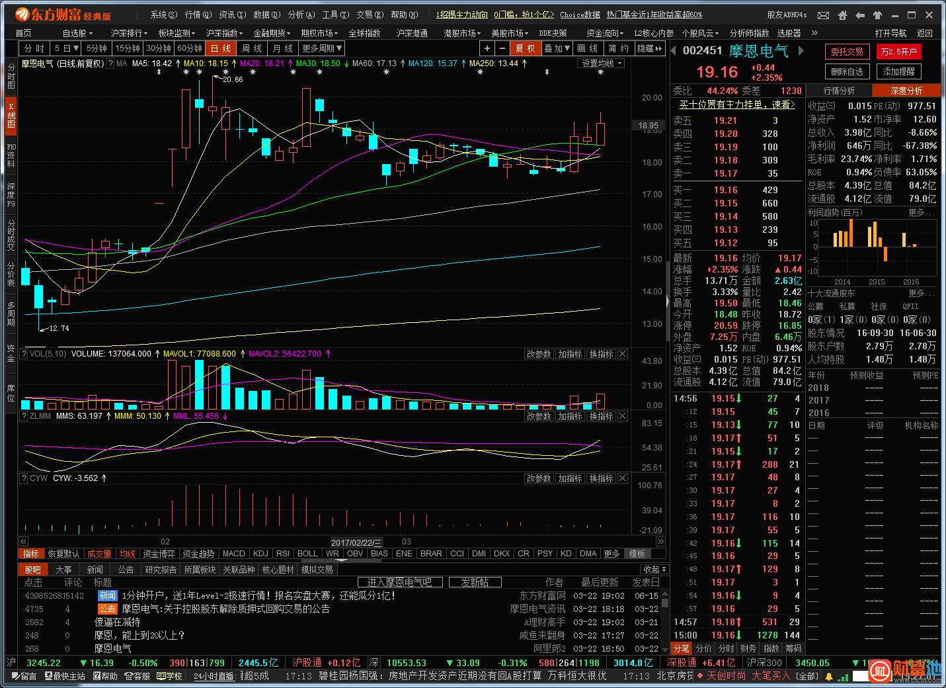Open 叠加 overlay dropdown

tap(557, 48)
